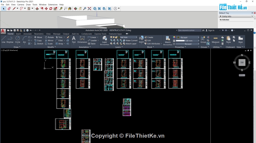This screenshot has height=143, width=256.
Task: Click Sign In in AutoCAD
Action: tap(210, 30)
